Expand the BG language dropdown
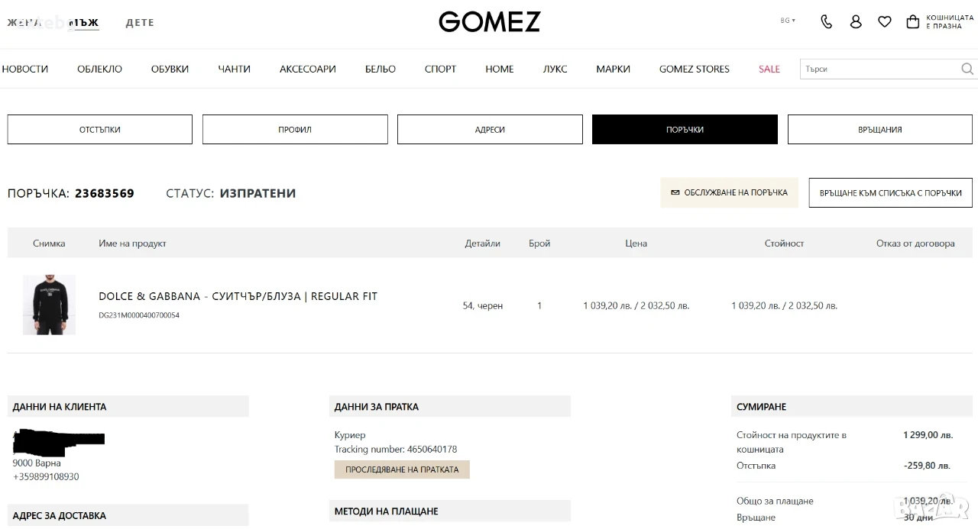This screenshot has height=529, width=978. point(788,21)
